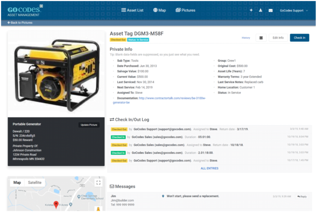Click the Messages heading envelope icon
This screenshot has width=317, height=212.
coord(112,186)
